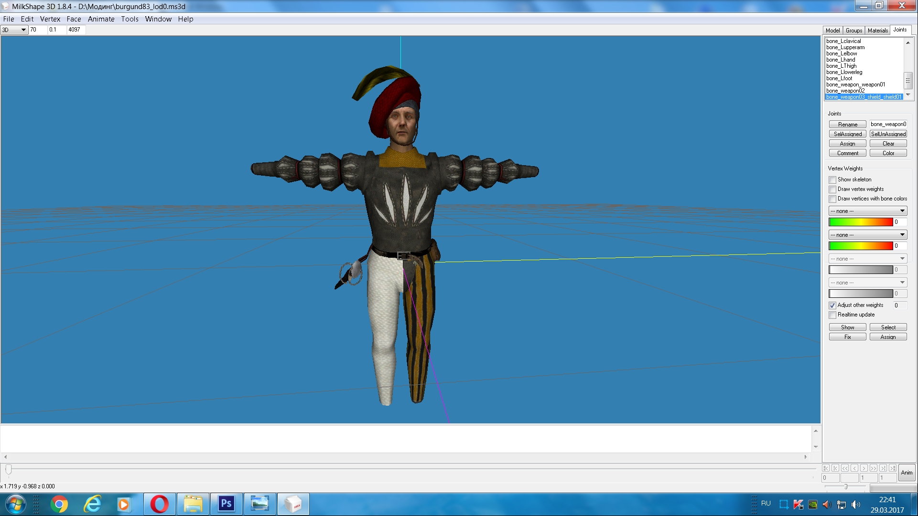Open the 3D viewport mode dropdown
This screenshot has height=516, width=918.
[x=14, y=30]
